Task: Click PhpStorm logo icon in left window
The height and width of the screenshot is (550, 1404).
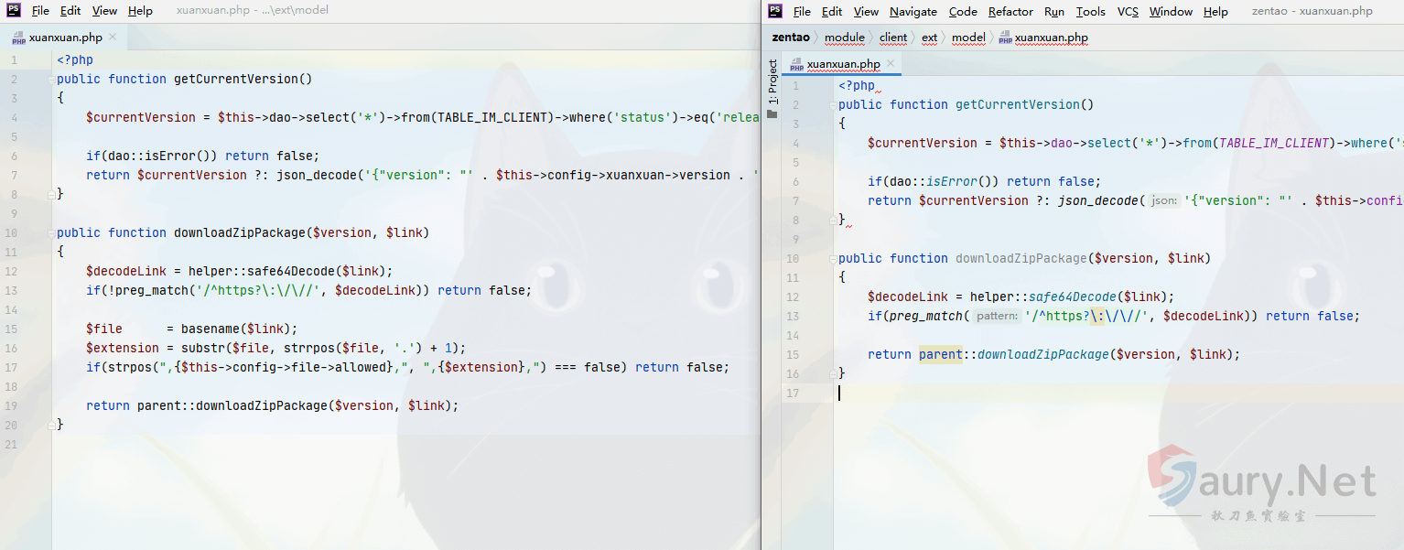Action: click(13, 11)
